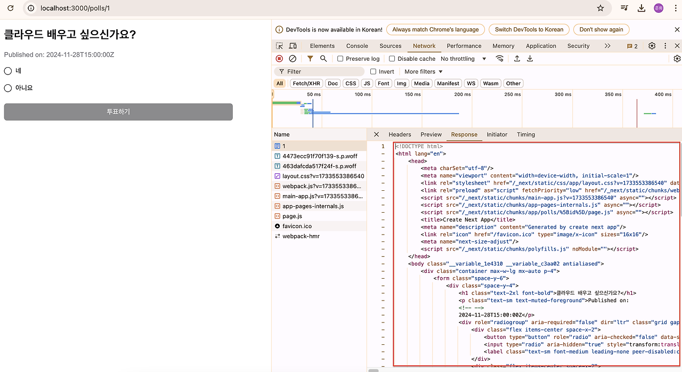Open the Performance tab

(464, 46)
